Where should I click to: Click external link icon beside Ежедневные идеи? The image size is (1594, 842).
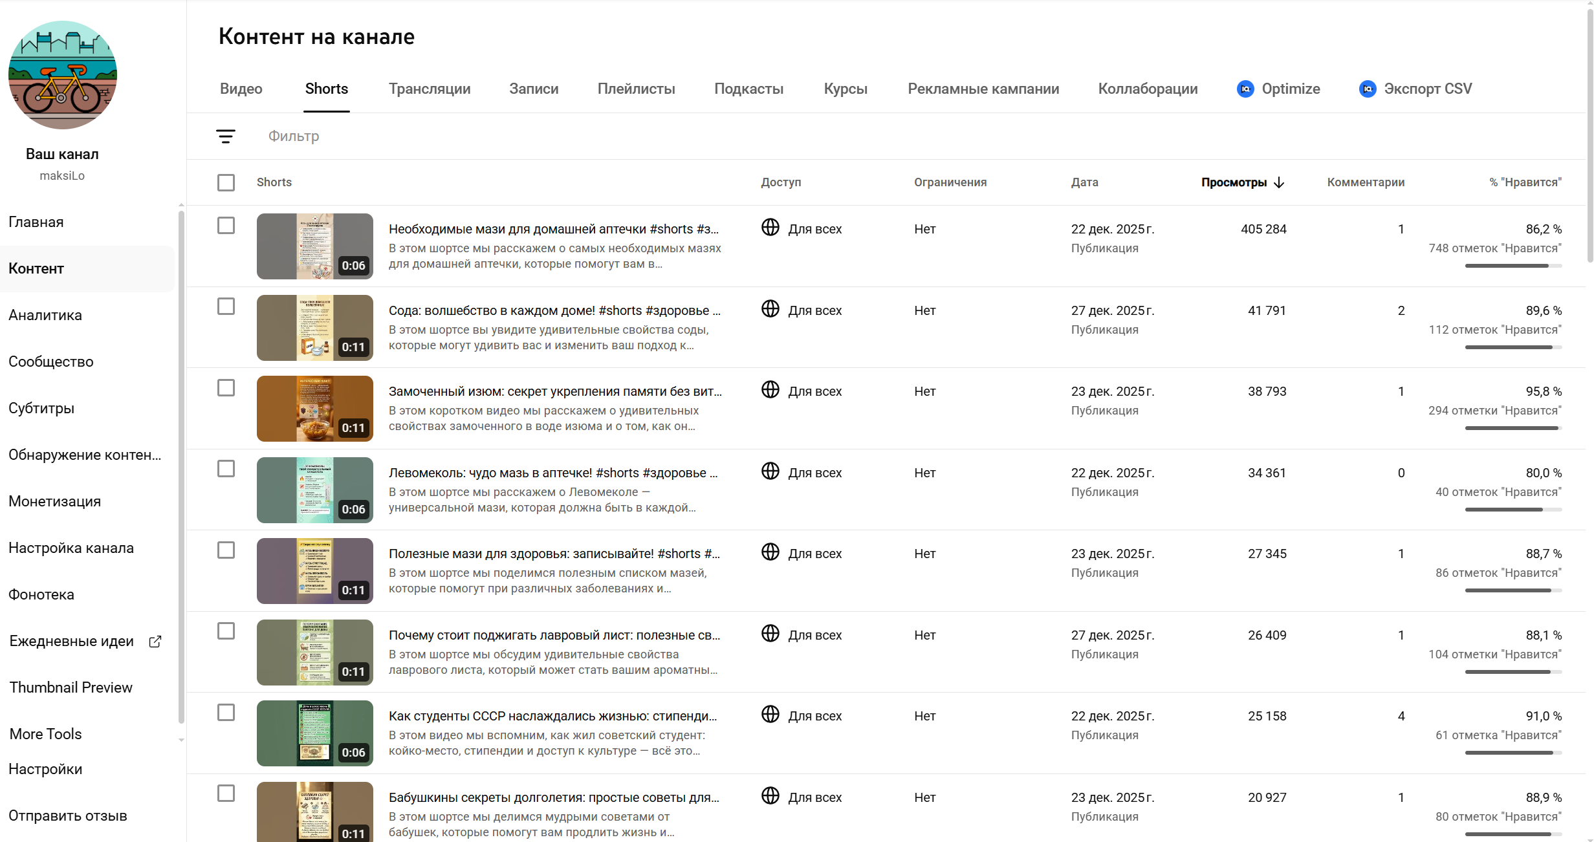155,642
